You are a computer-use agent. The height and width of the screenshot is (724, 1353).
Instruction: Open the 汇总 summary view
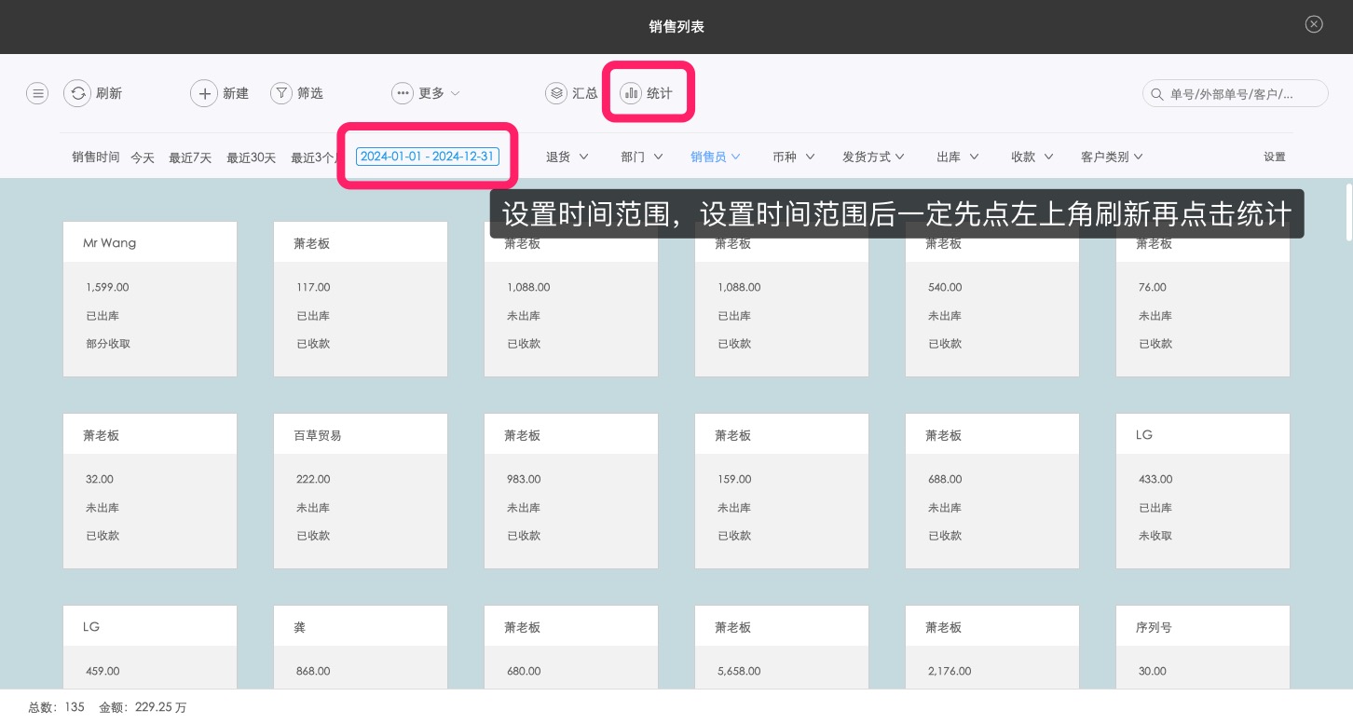571,93
